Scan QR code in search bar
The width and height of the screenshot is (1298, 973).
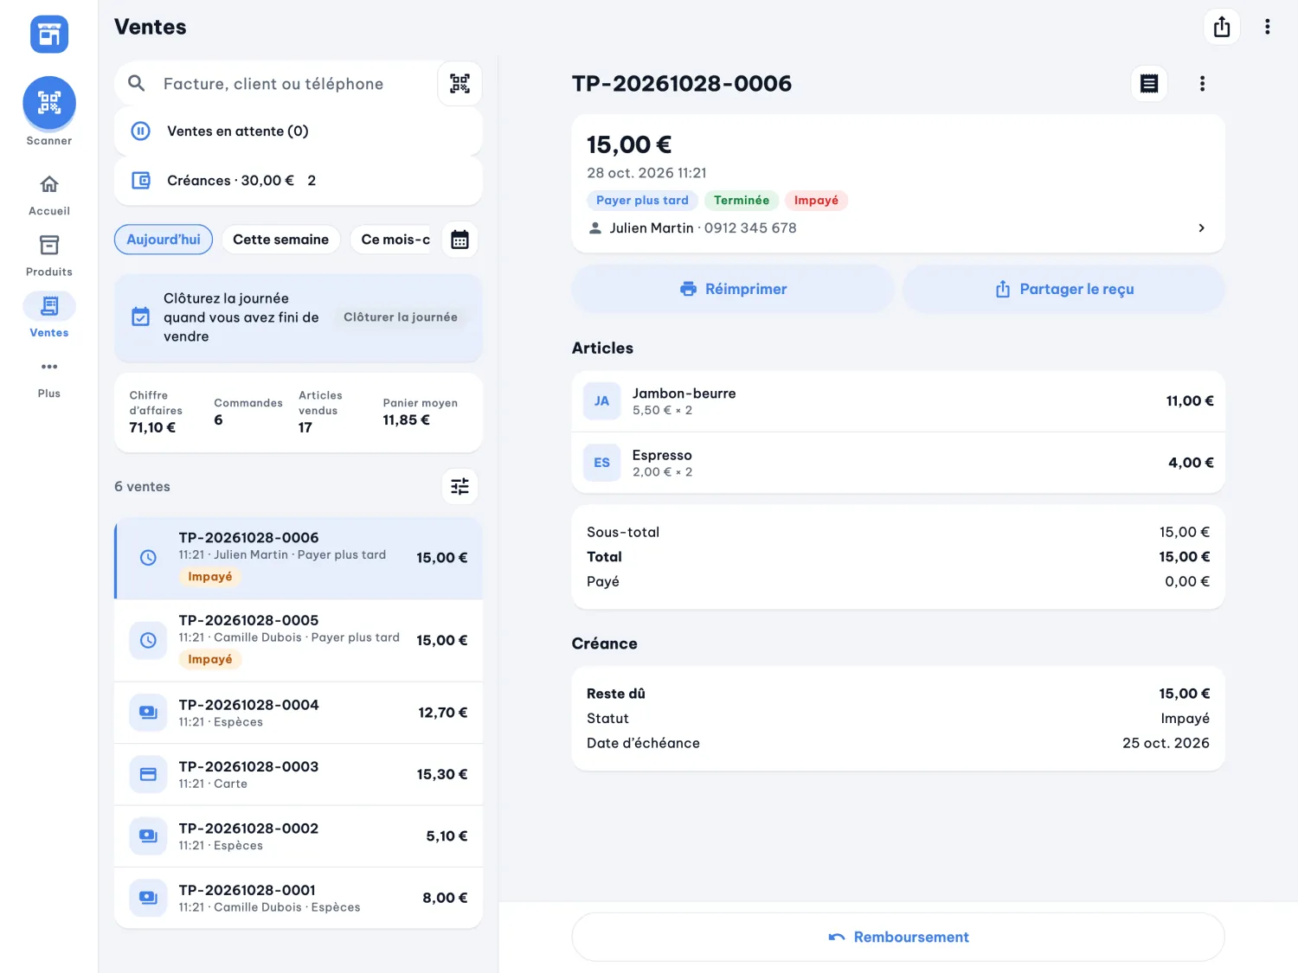tap(459, 84)
